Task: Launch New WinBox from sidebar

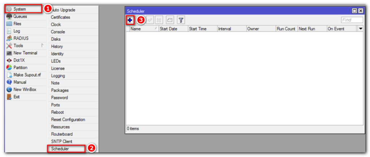Action: coord(25,90)
